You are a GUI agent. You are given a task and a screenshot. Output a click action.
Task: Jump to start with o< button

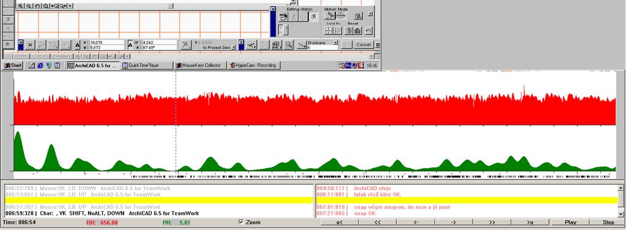pos(340,223)
